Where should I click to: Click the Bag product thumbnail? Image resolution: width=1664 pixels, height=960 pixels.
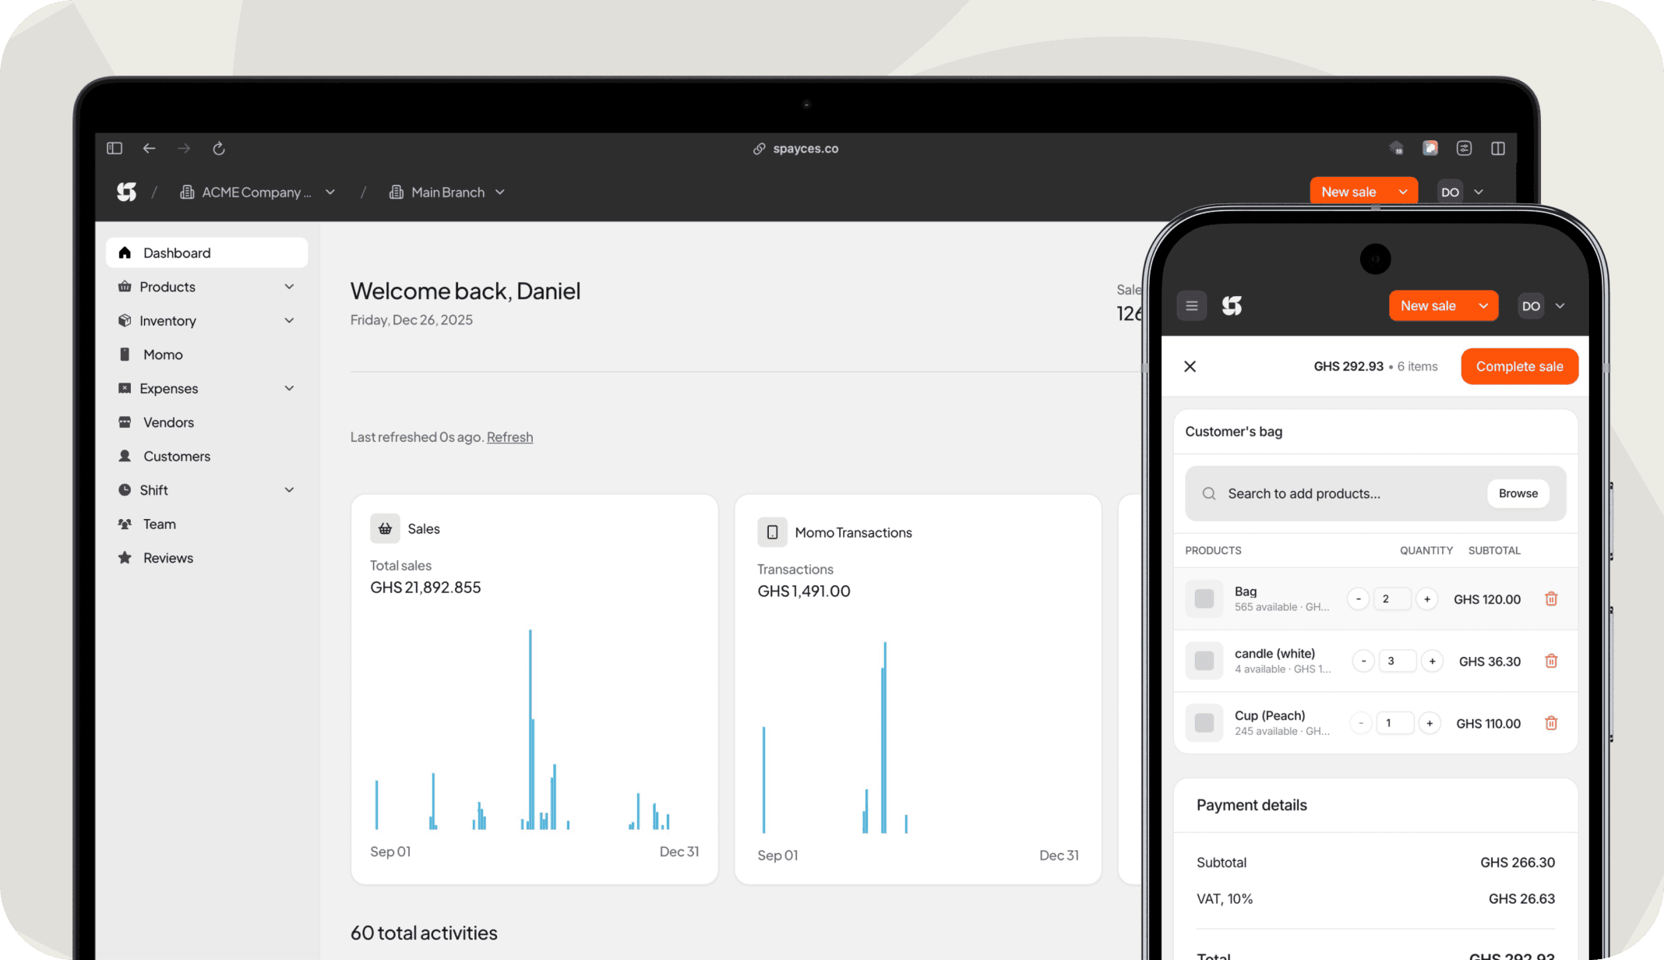pyautogui.click(x=1204, y=598)
